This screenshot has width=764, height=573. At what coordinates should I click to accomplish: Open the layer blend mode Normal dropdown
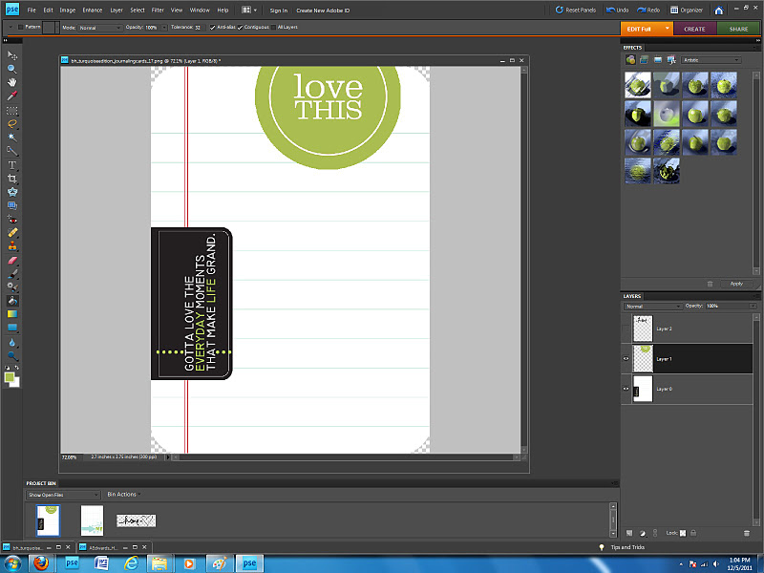(651, 307)
